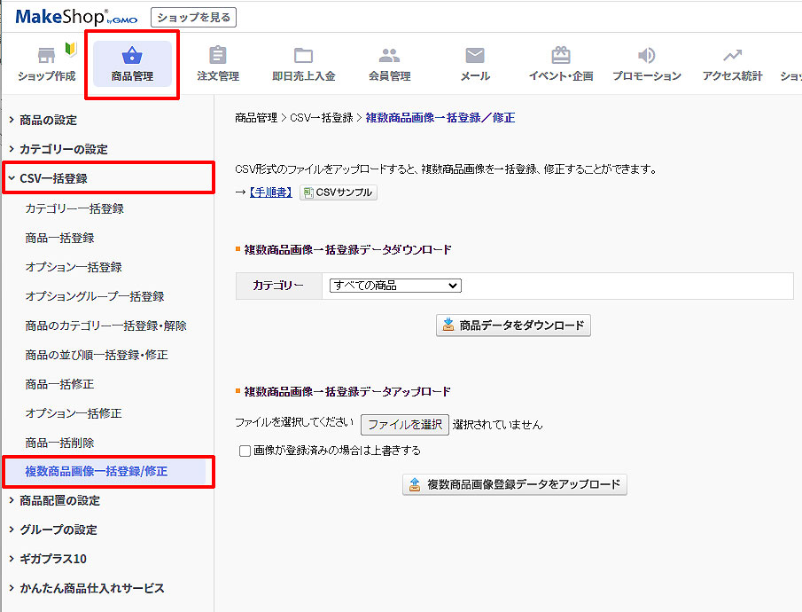The image size is (802, 612).
Task: Select 商品一括登録 in the sidebar menu
Action: tap(59, 238)
